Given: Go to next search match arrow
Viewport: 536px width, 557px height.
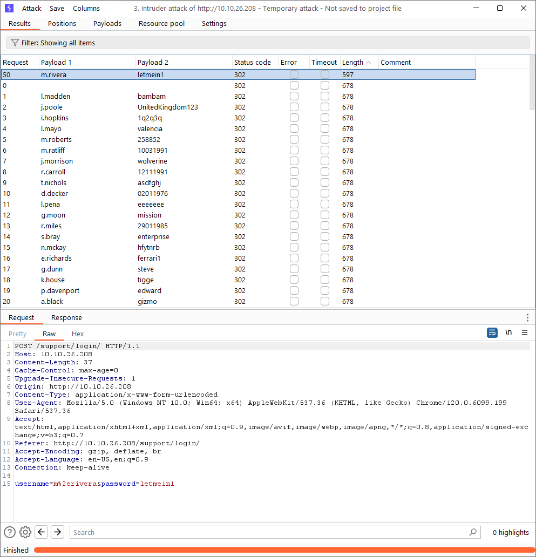Looking at the screenshot, I should click(58, 532).
